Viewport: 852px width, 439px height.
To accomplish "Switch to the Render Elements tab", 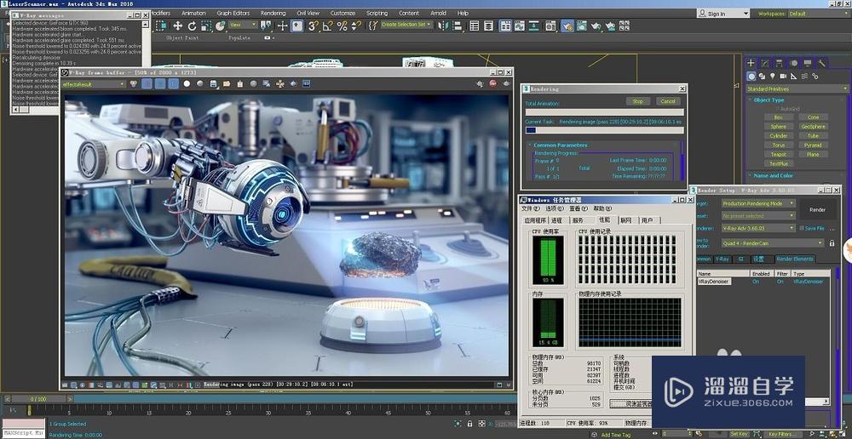I will click(x=794, y=259).
